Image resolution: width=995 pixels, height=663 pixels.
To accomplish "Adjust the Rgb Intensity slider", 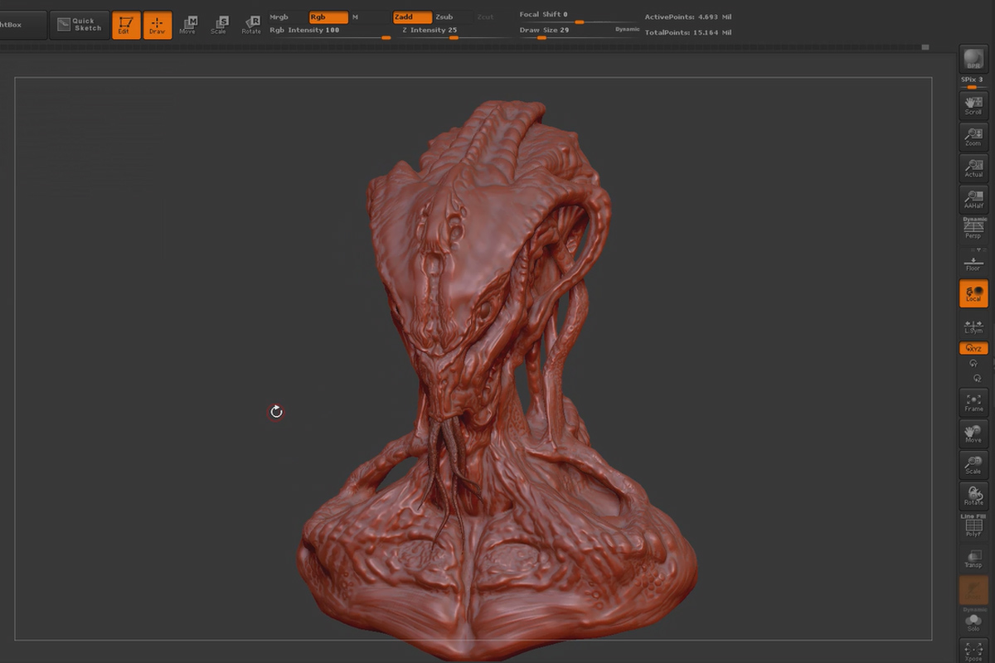I will click(x=329, y=32).
